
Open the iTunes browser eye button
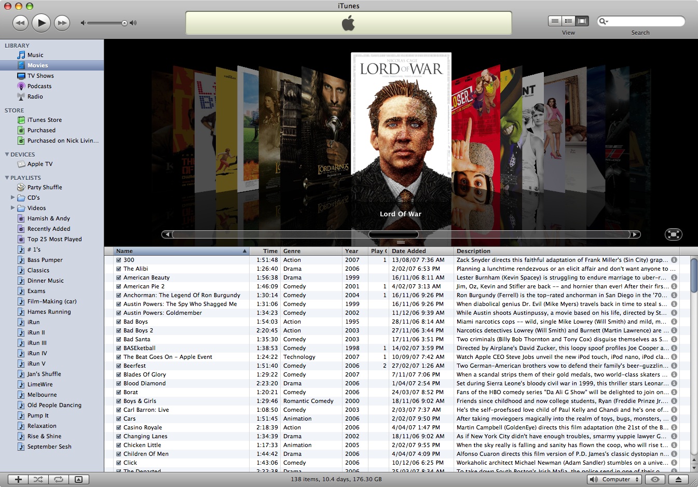tap(655, 479)
